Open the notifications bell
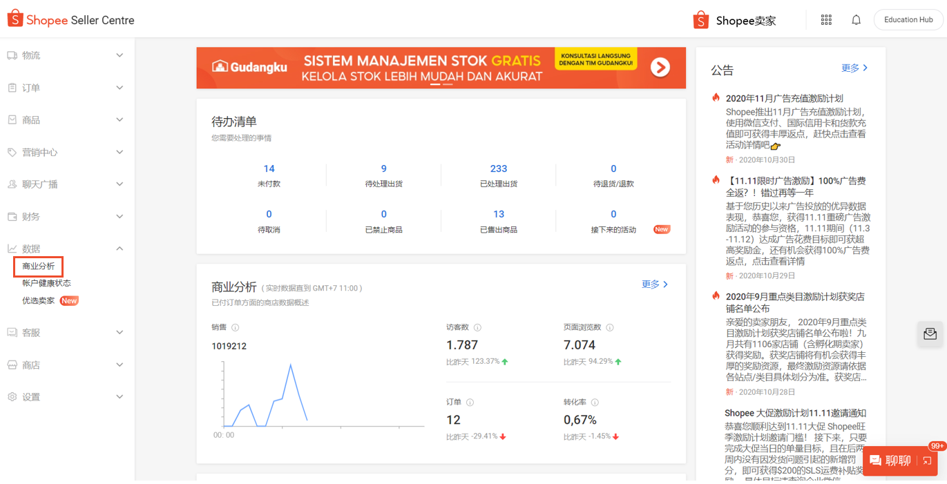Image resolution: width=947 pixels, height=484 pixels. pyautogui.click(x=857, y=20)
